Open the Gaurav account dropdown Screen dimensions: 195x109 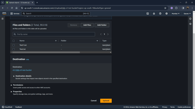(x=187, y=14)
